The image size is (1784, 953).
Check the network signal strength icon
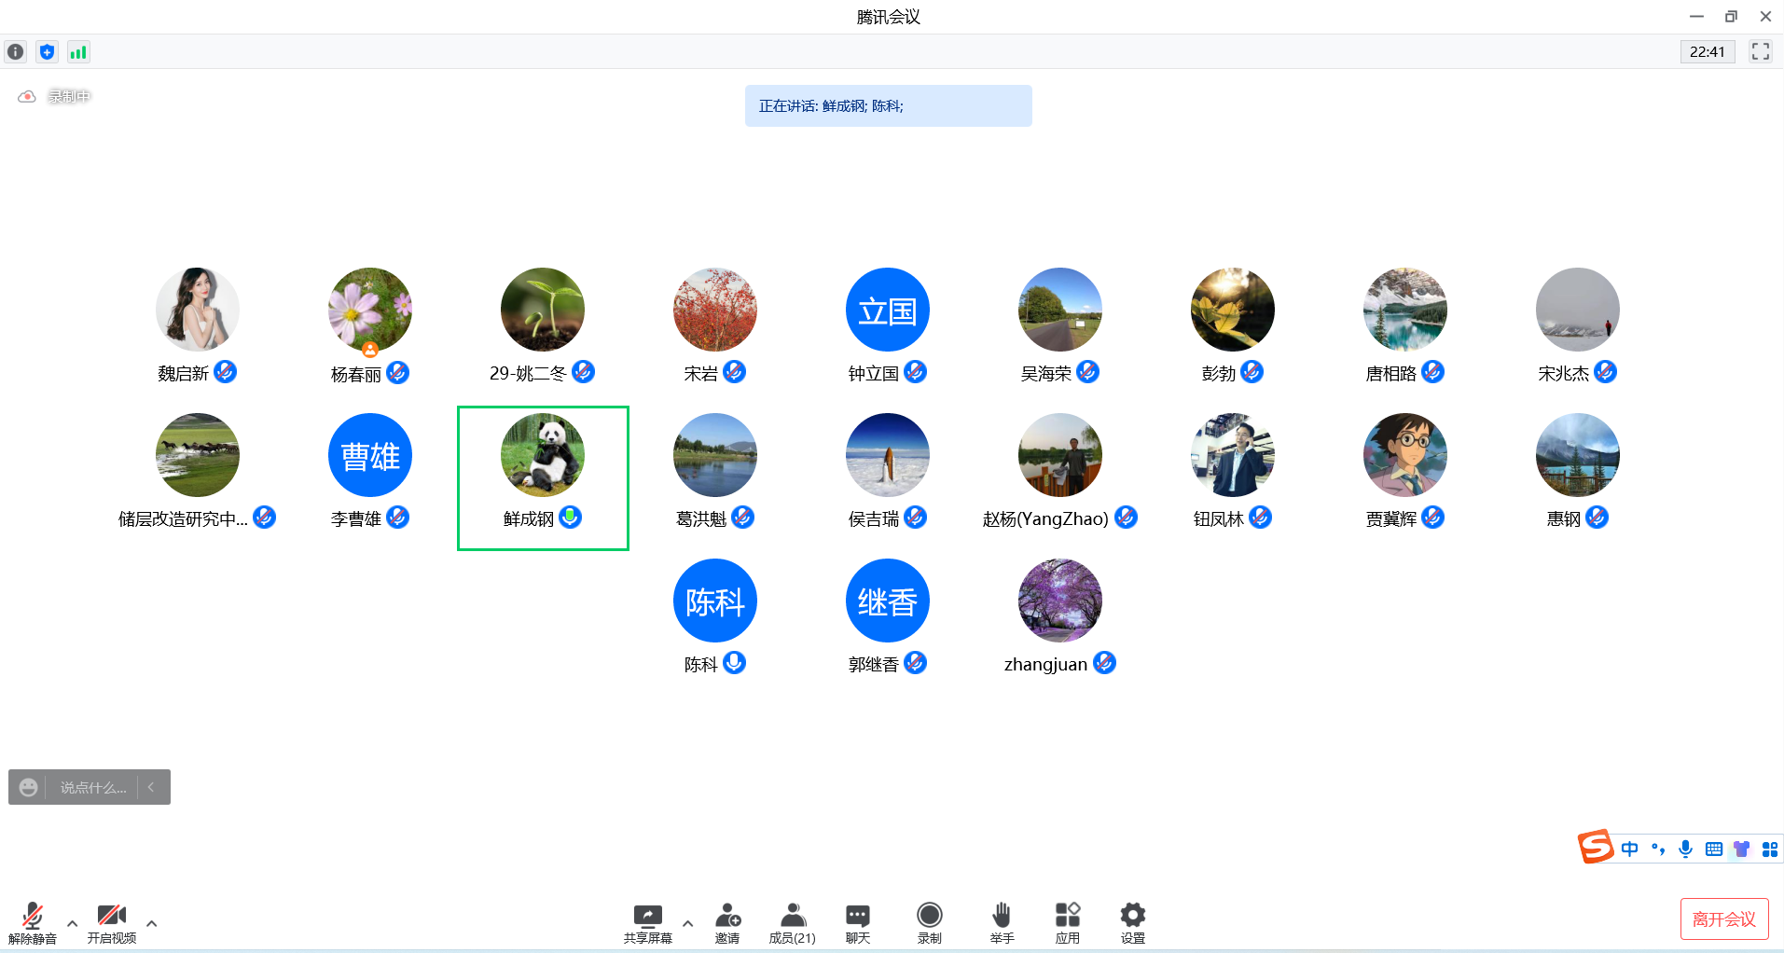[78, 52]
